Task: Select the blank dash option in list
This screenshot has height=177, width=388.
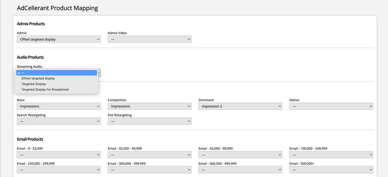Action: click(x=56, y=73)
